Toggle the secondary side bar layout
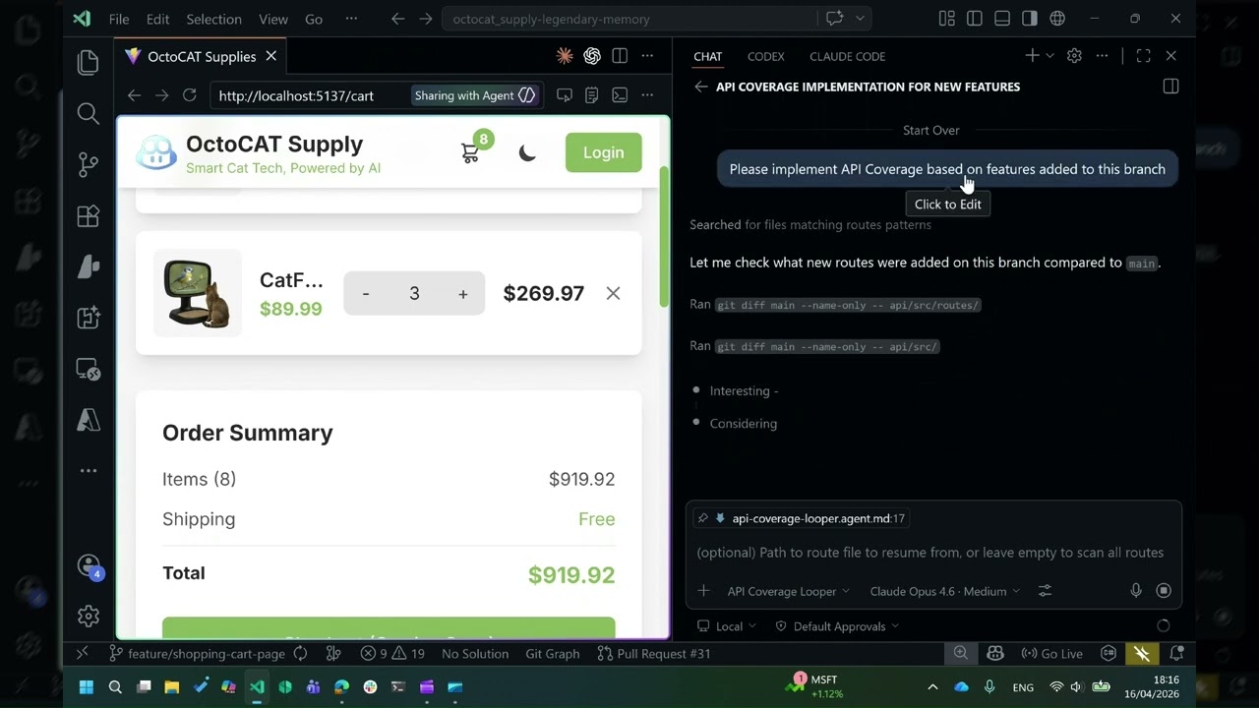 [x=1029, y=19]
